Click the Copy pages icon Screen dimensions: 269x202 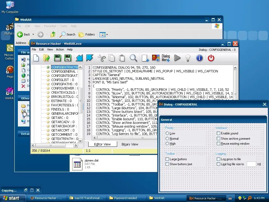pyautogui.click(x=112, y=58)
